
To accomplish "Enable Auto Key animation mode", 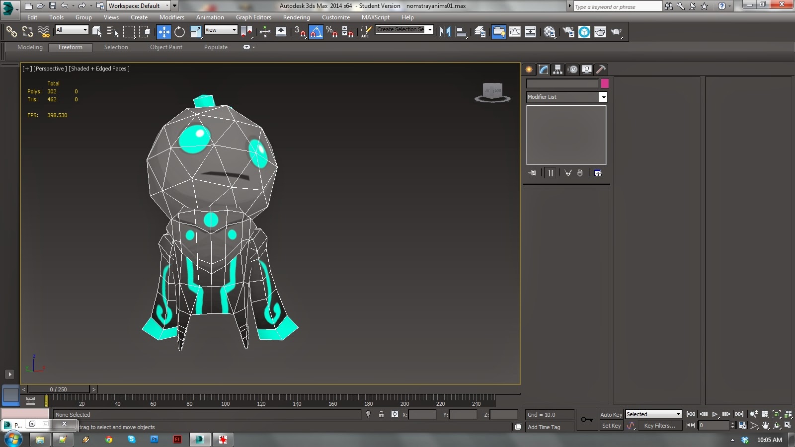I will (x=611, y=414).
